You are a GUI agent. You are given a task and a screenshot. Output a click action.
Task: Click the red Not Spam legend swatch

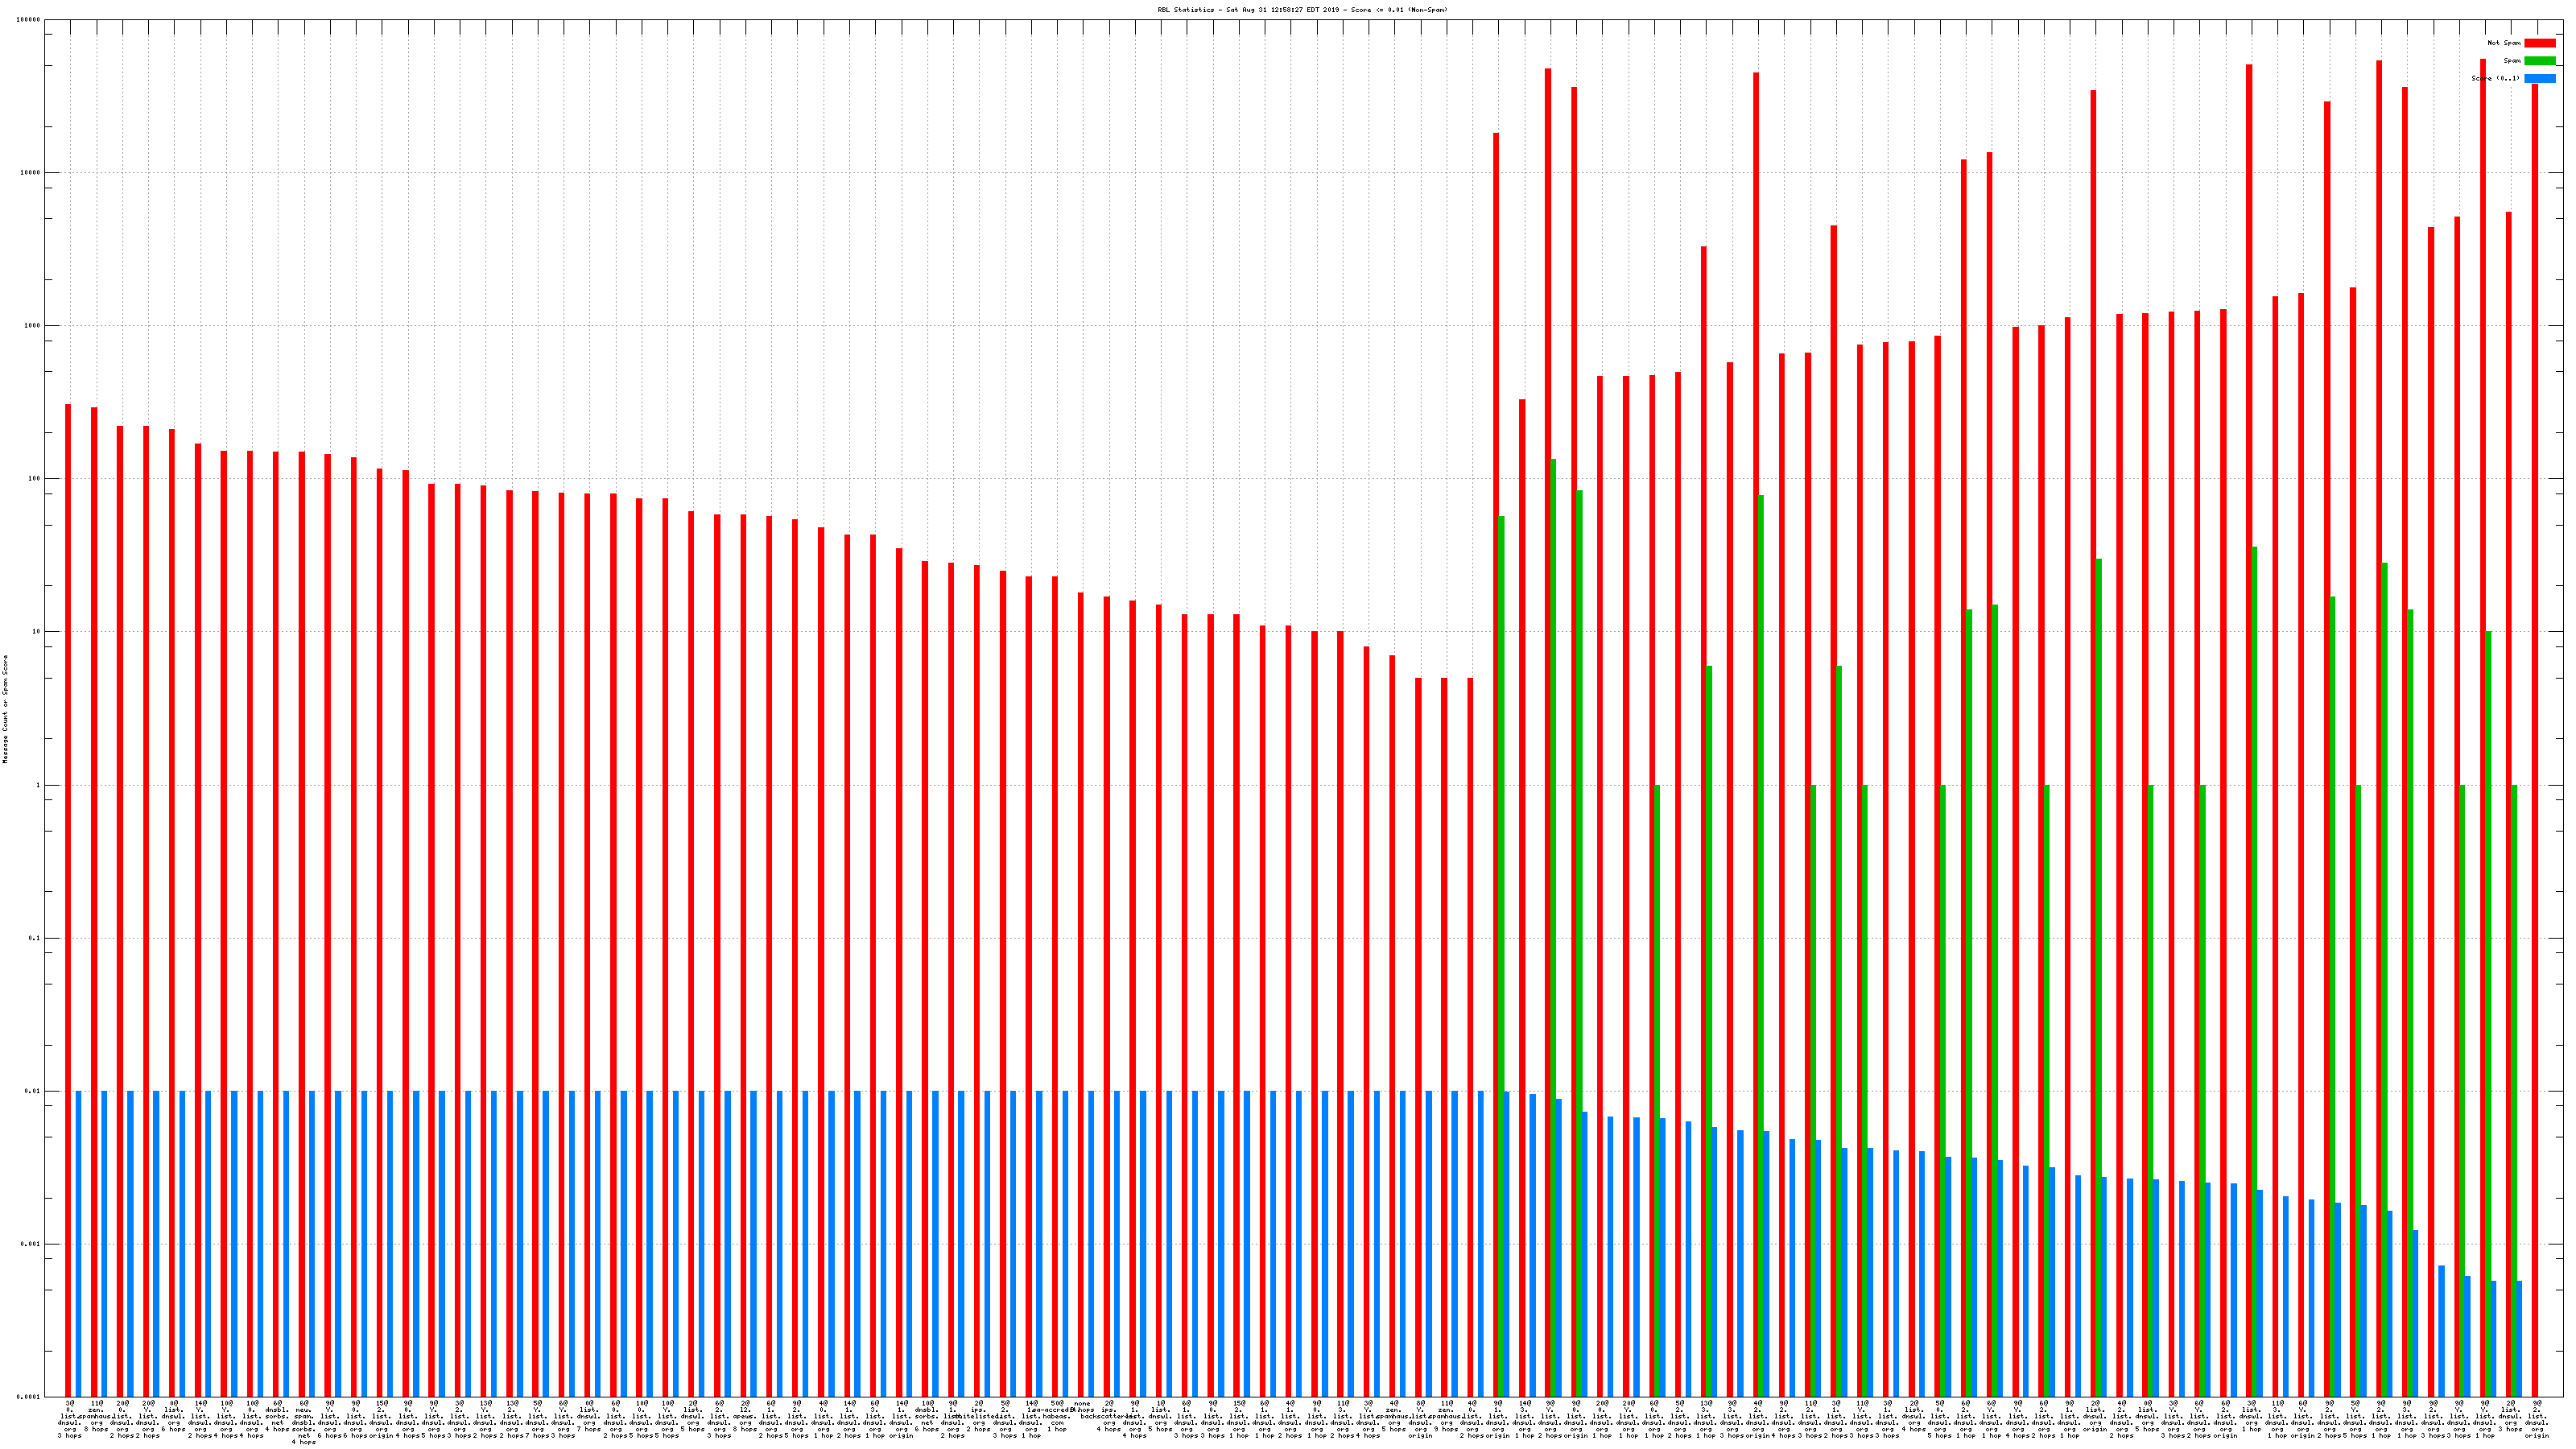(x=2540, y=43)
